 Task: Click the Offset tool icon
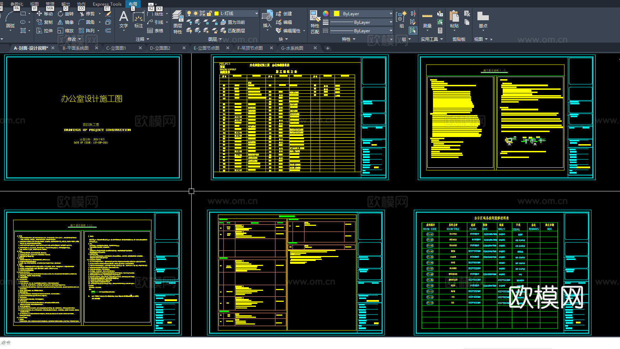(x=108, y=31)
